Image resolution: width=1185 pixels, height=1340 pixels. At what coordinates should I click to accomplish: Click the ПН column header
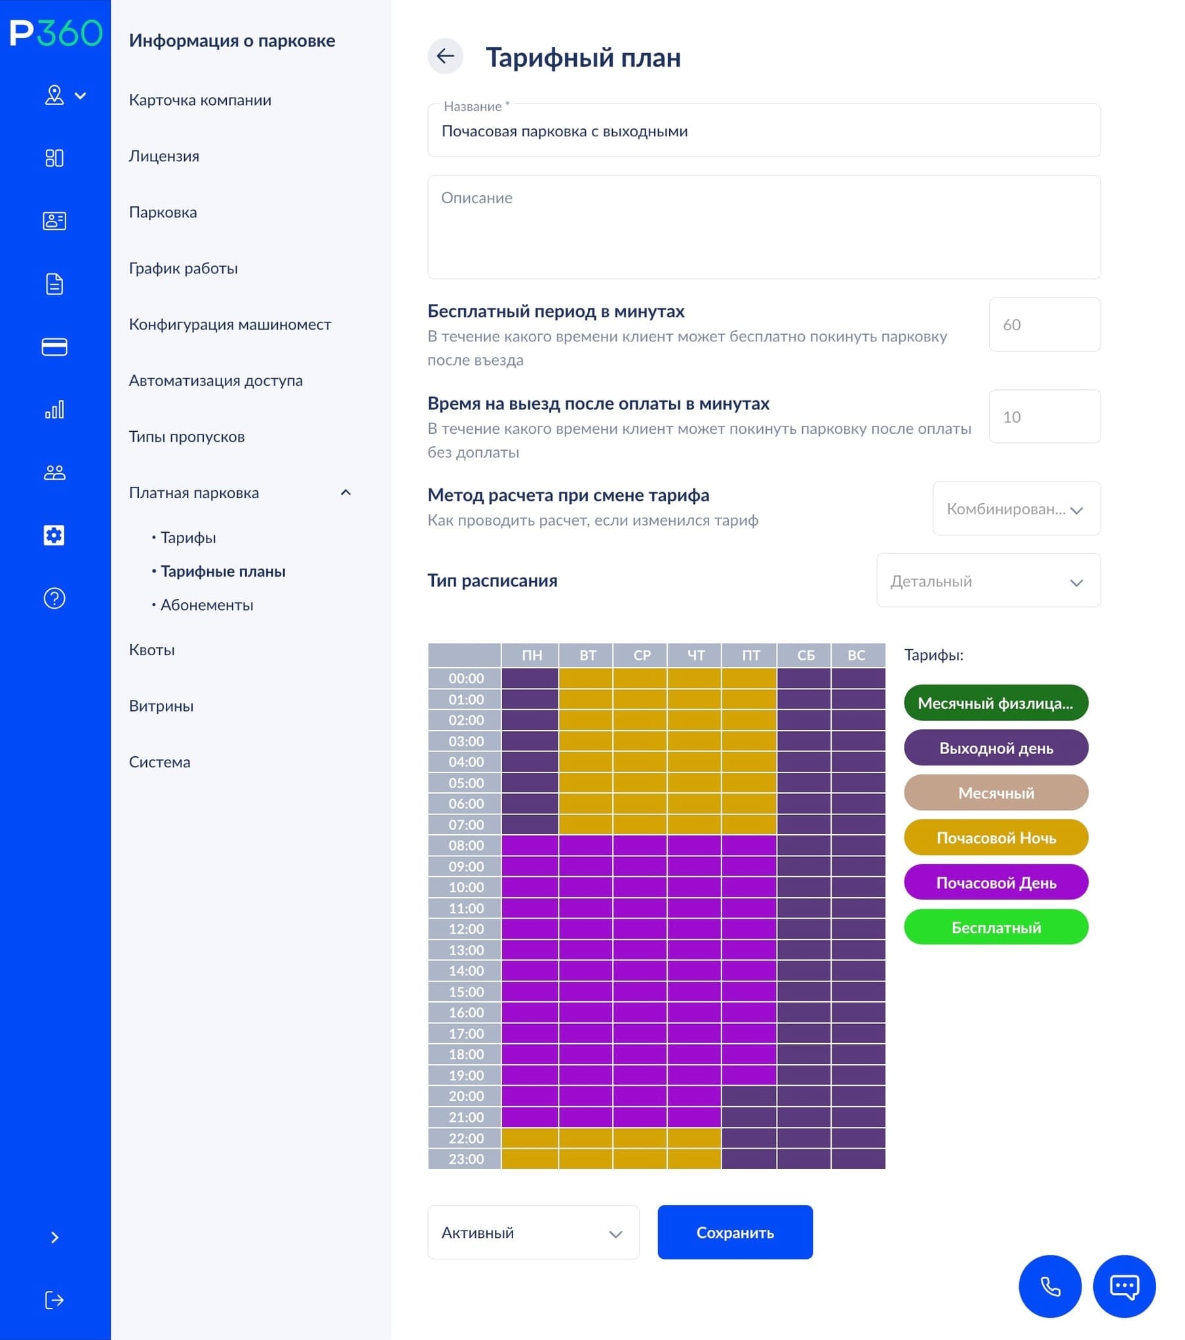[x=530, y=655]
